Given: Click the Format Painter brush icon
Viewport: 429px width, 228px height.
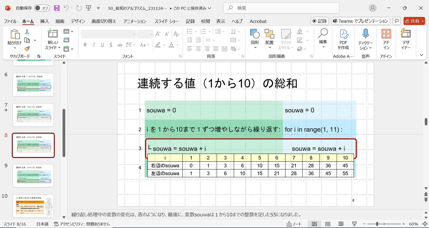Looking at the screenshot, I should coord(27,49).
